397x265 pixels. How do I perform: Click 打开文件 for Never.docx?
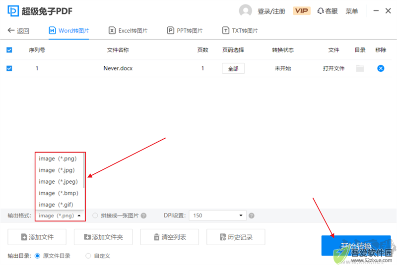click(x=333, y=68)
